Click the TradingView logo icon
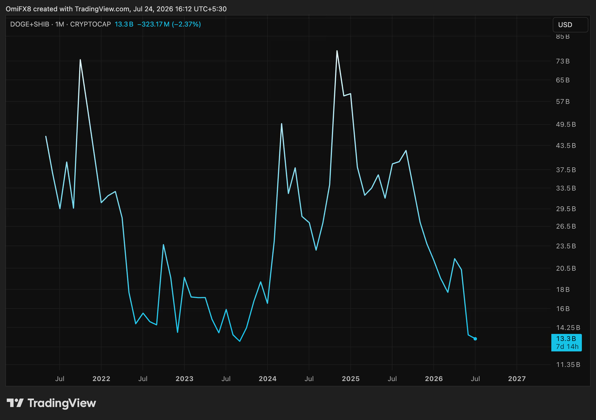The image size is (596, 420). click(x=15, y=403)
